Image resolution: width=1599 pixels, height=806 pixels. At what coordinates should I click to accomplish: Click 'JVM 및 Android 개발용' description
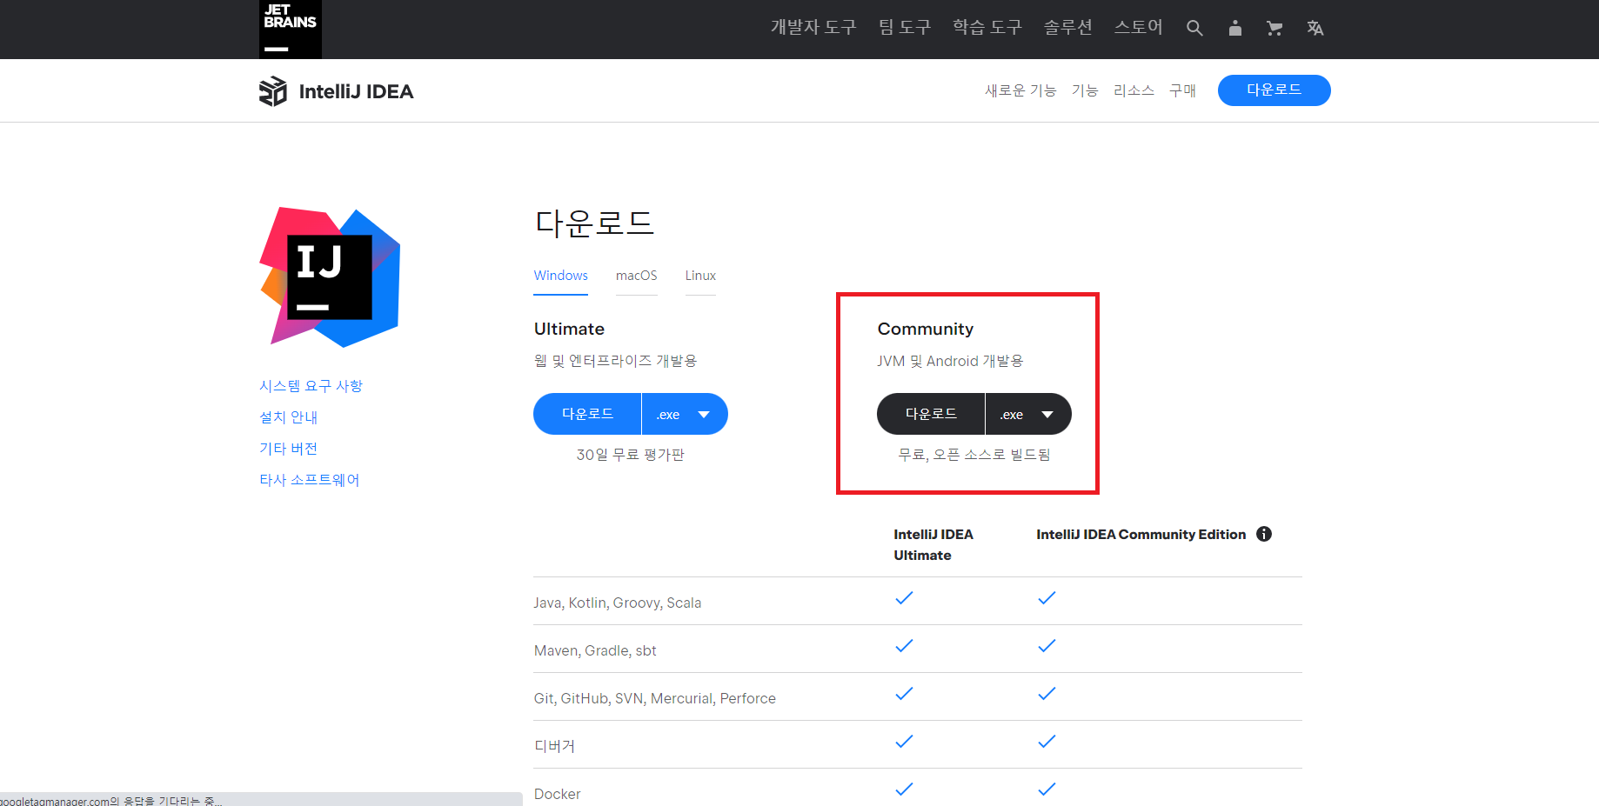click(950, 361)
